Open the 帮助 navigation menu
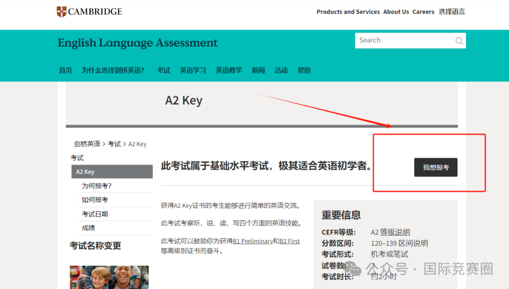Image resolution: width=509 pixels, height=289 pixels. point(304,71)
